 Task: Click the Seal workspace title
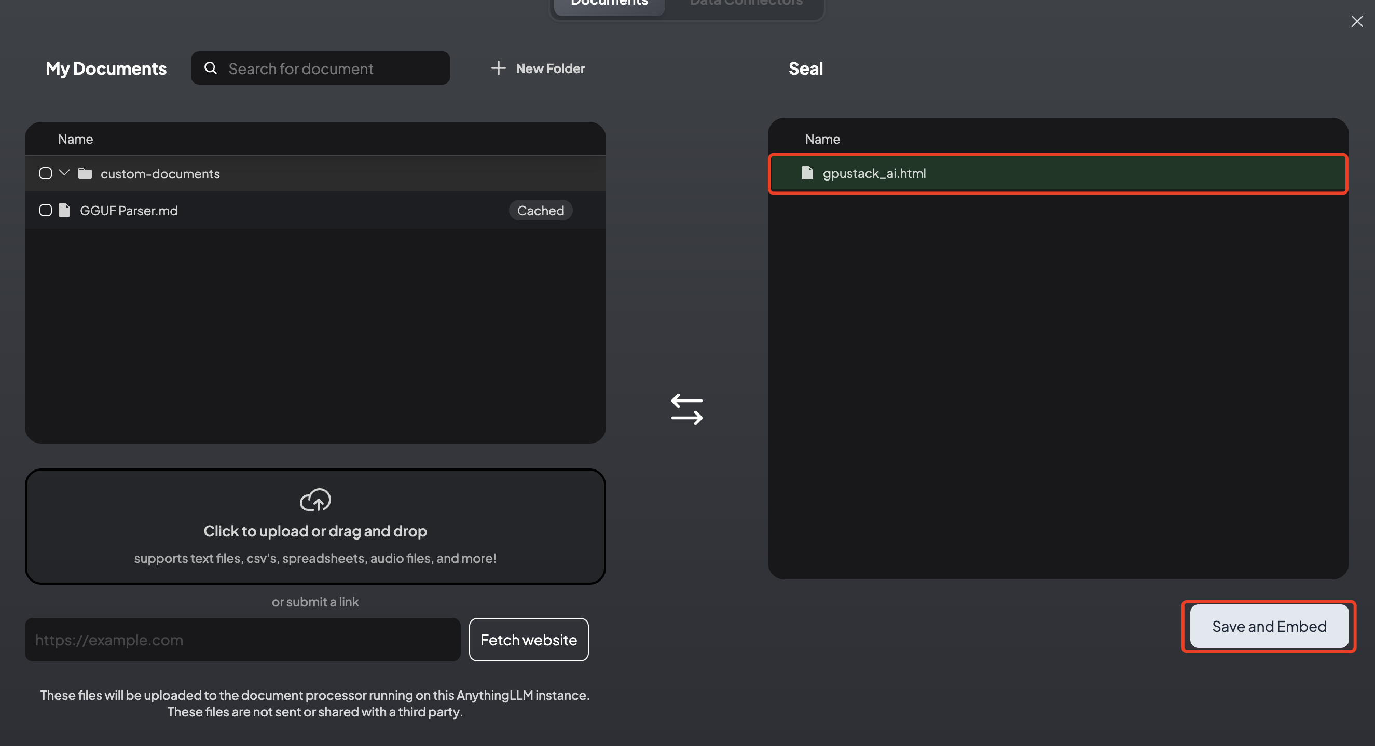(x=805, y=68)
